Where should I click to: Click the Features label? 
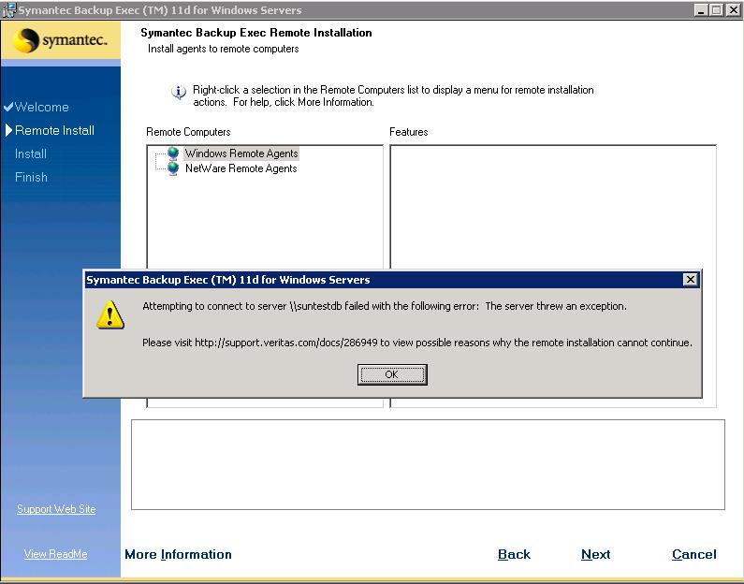click(x=409, y=132)
